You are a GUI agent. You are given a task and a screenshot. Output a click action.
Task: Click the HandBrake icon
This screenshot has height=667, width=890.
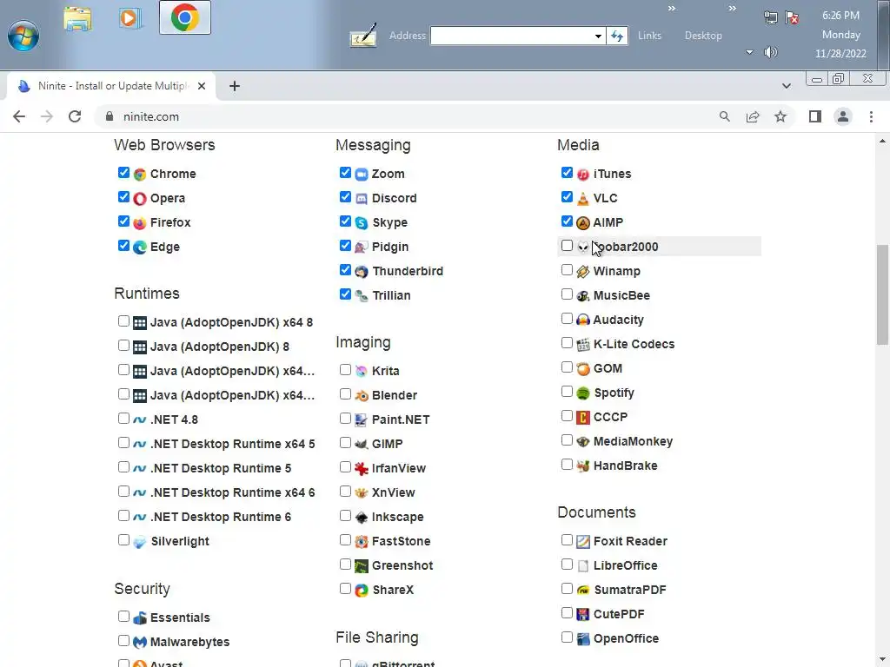point(583,466)
